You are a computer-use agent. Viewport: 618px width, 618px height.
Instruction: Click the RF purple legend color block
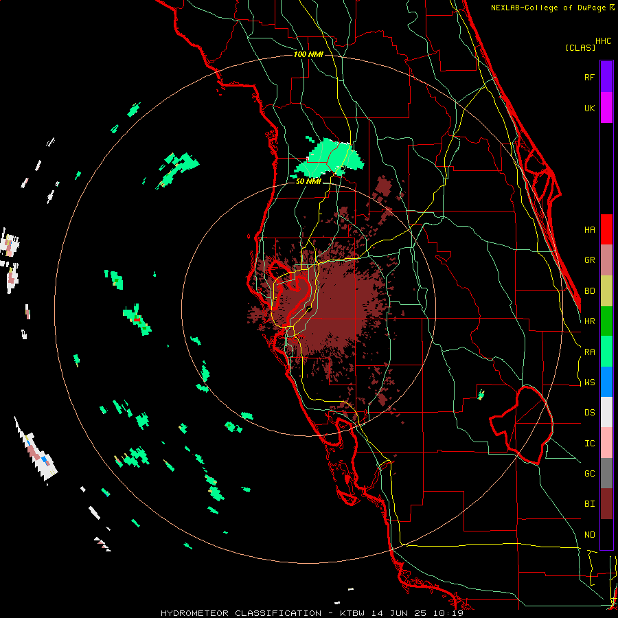click(x=606, y=77)
